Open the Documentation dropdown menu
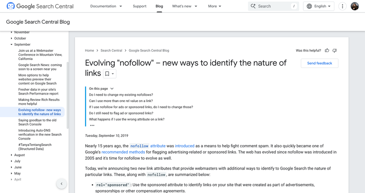This screenshot has height=193, width=365. [106, 6]
